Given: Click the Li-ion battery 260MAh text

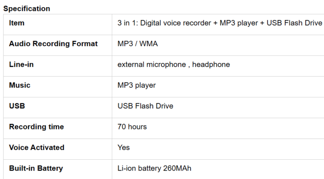Looking at the screenshot, I should pyautogui.click(x=154, y=168).
